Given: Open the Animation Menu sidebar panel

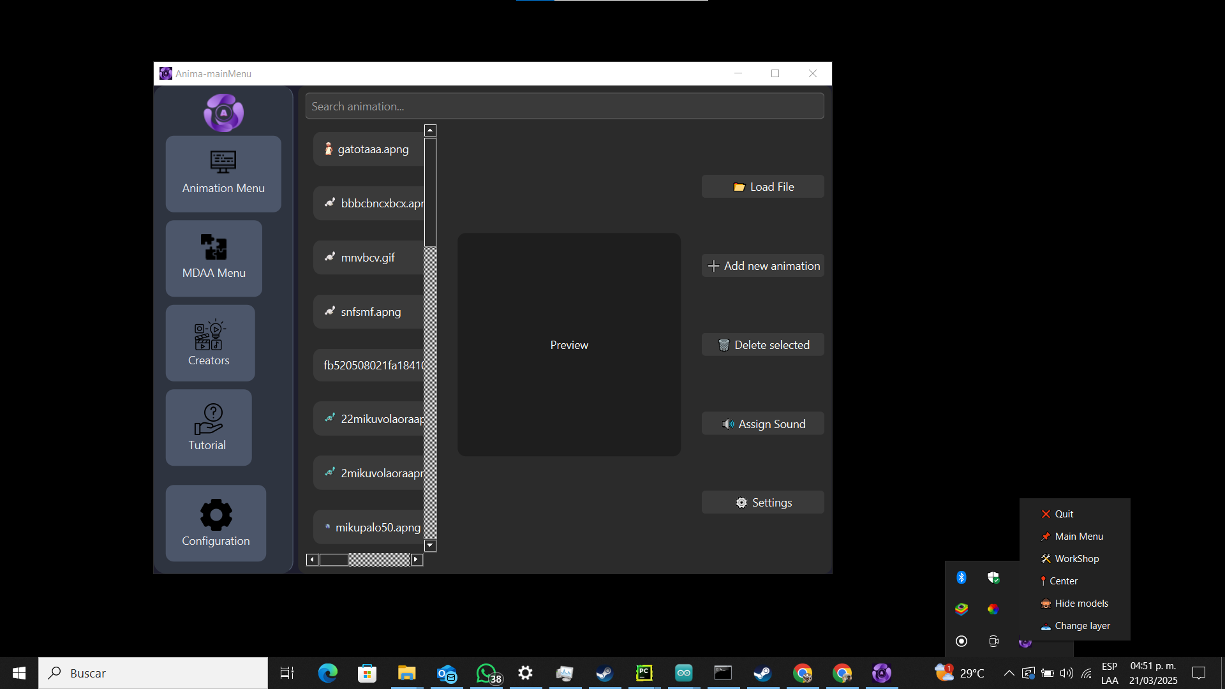Looking at the screenshot, I should 223,174.
